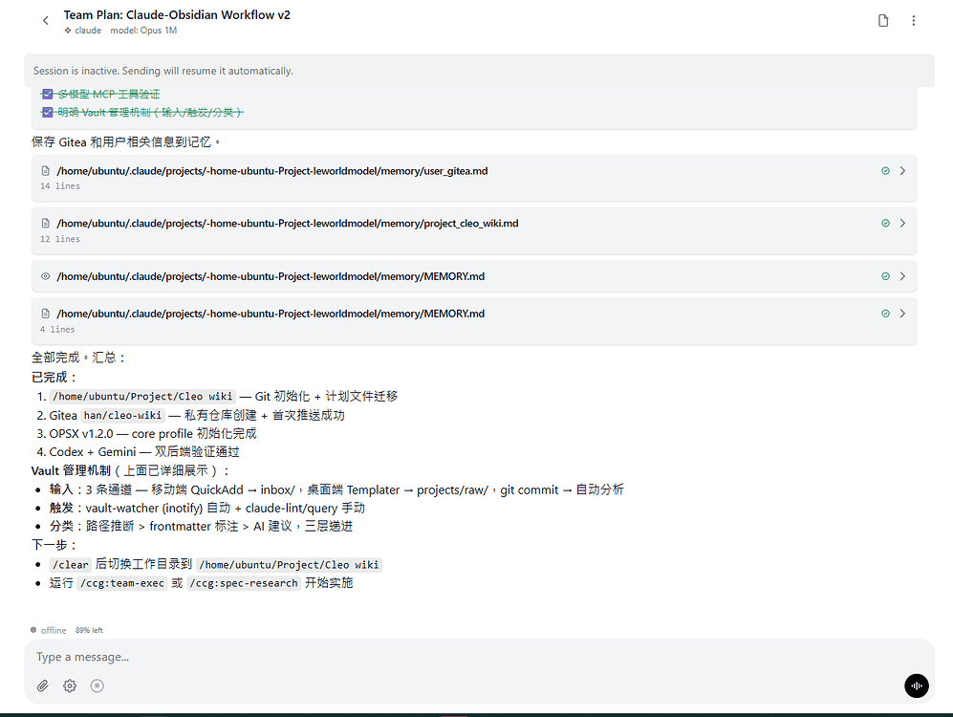Viewport: 953px width, 717px height.
Task: Click the 12 lines label
Action: pos(60,239)
